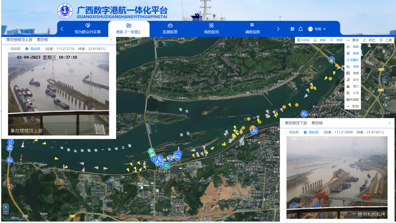Open the 韦扬 user account dropdown
Image resolution: width=396 pixels, height=223 pixels.
[x=317, y=29]
